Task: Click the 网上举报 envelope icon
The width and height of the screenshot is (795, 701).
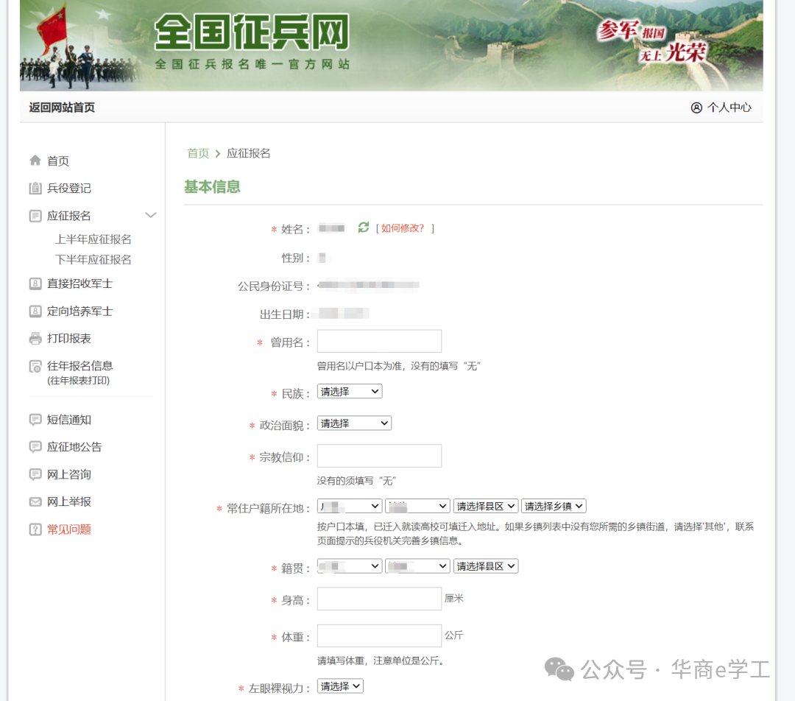Action: point(35,501)
